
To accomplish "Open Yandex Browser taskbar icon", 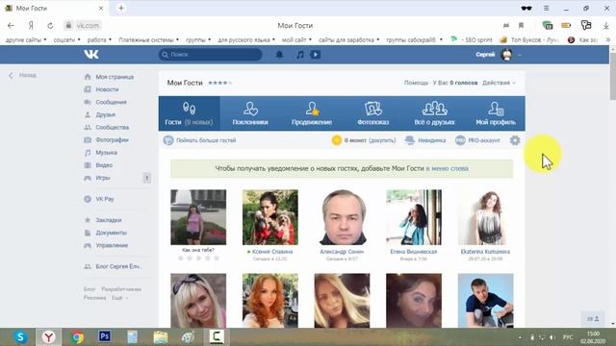I will (x=49, y=337).
